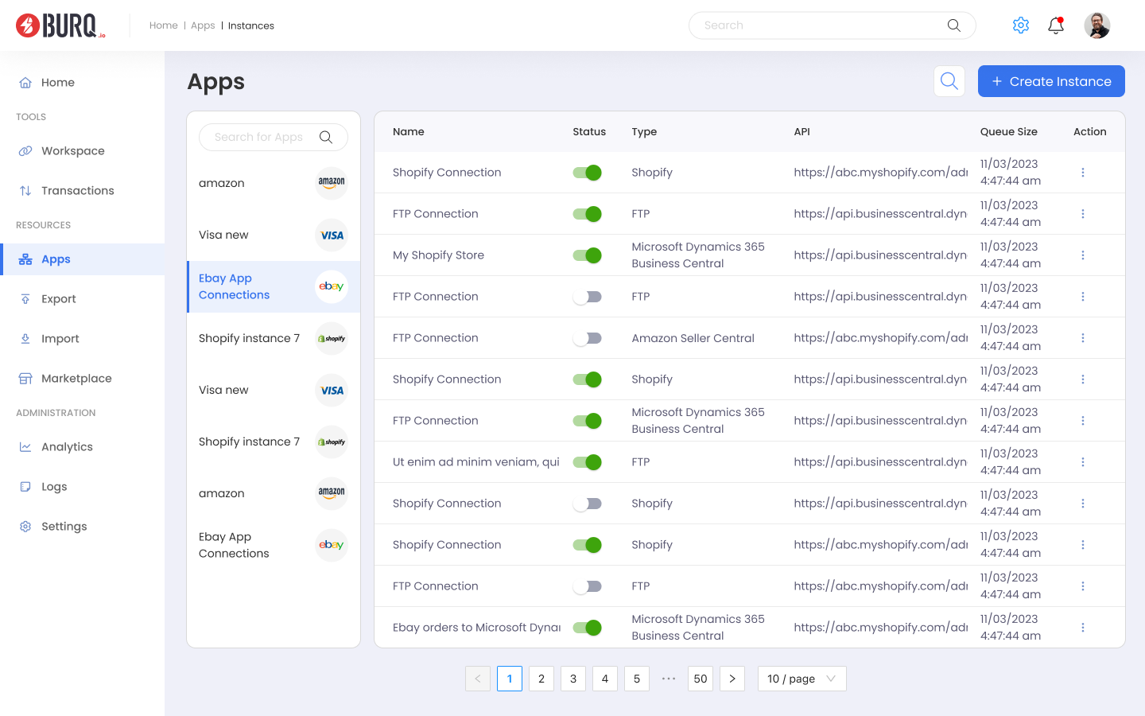
Task: Open the 10 / page dropdown
Action: point(801,679)
